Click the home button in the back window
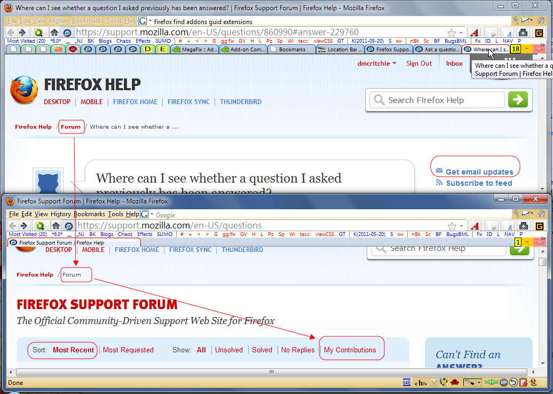Viewport: 553px width, 394px height. tap(54, 33)
